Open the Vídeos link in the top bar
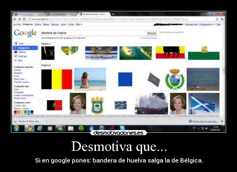 pos(38,24)
